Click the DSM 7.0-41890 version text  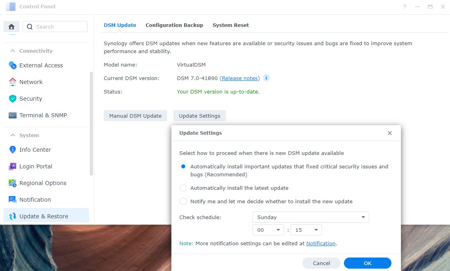[197, 78]
